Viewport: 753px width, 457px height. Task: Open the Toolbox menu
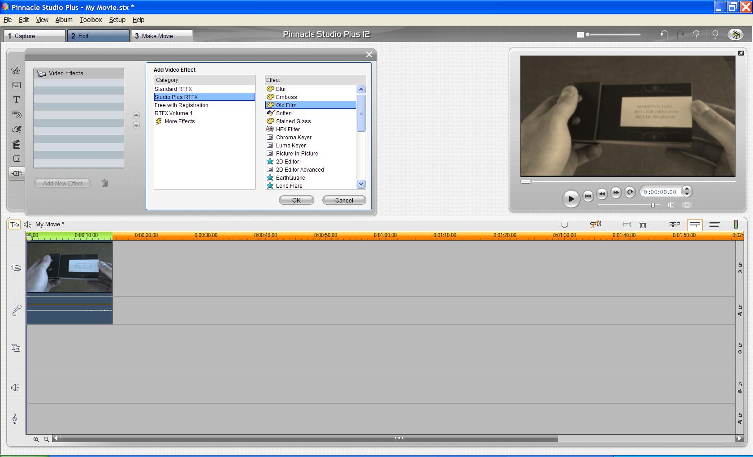91,20
